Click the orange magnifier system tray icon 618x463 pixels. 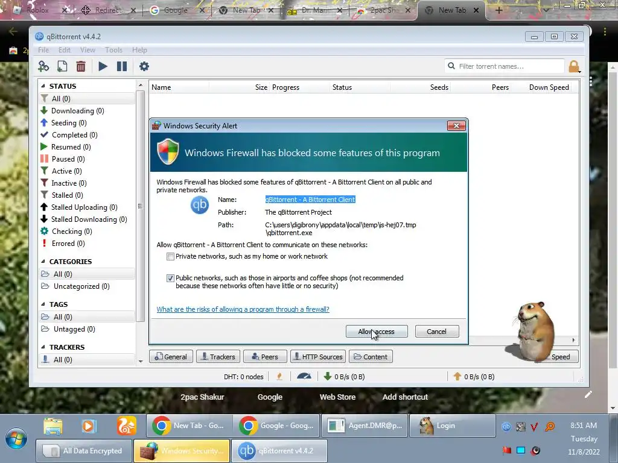549,426
